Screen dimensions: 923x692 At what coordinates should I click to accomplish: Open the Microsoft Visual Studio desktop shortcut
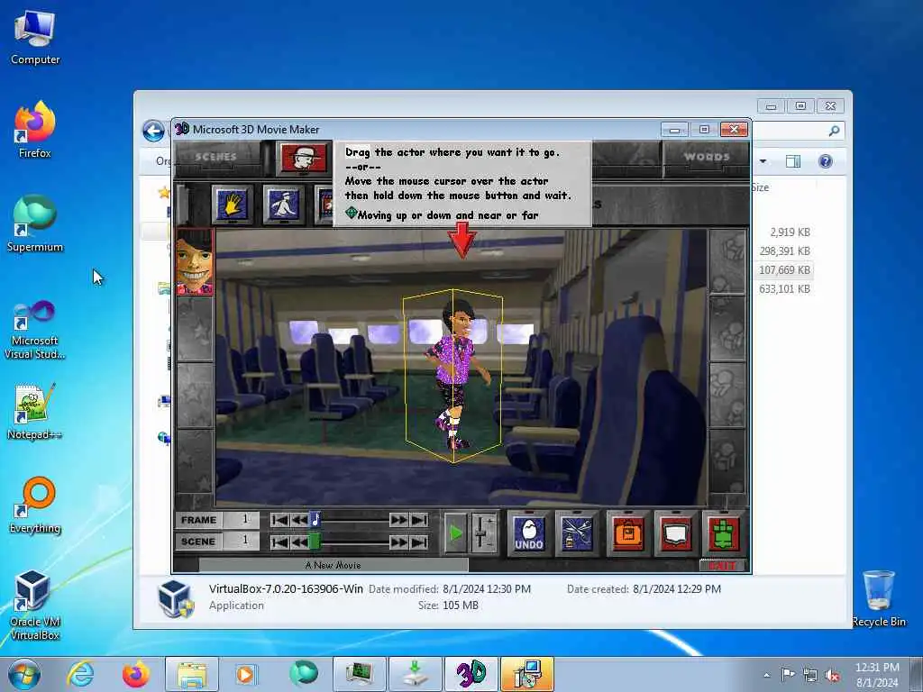[x=35, y=330]
